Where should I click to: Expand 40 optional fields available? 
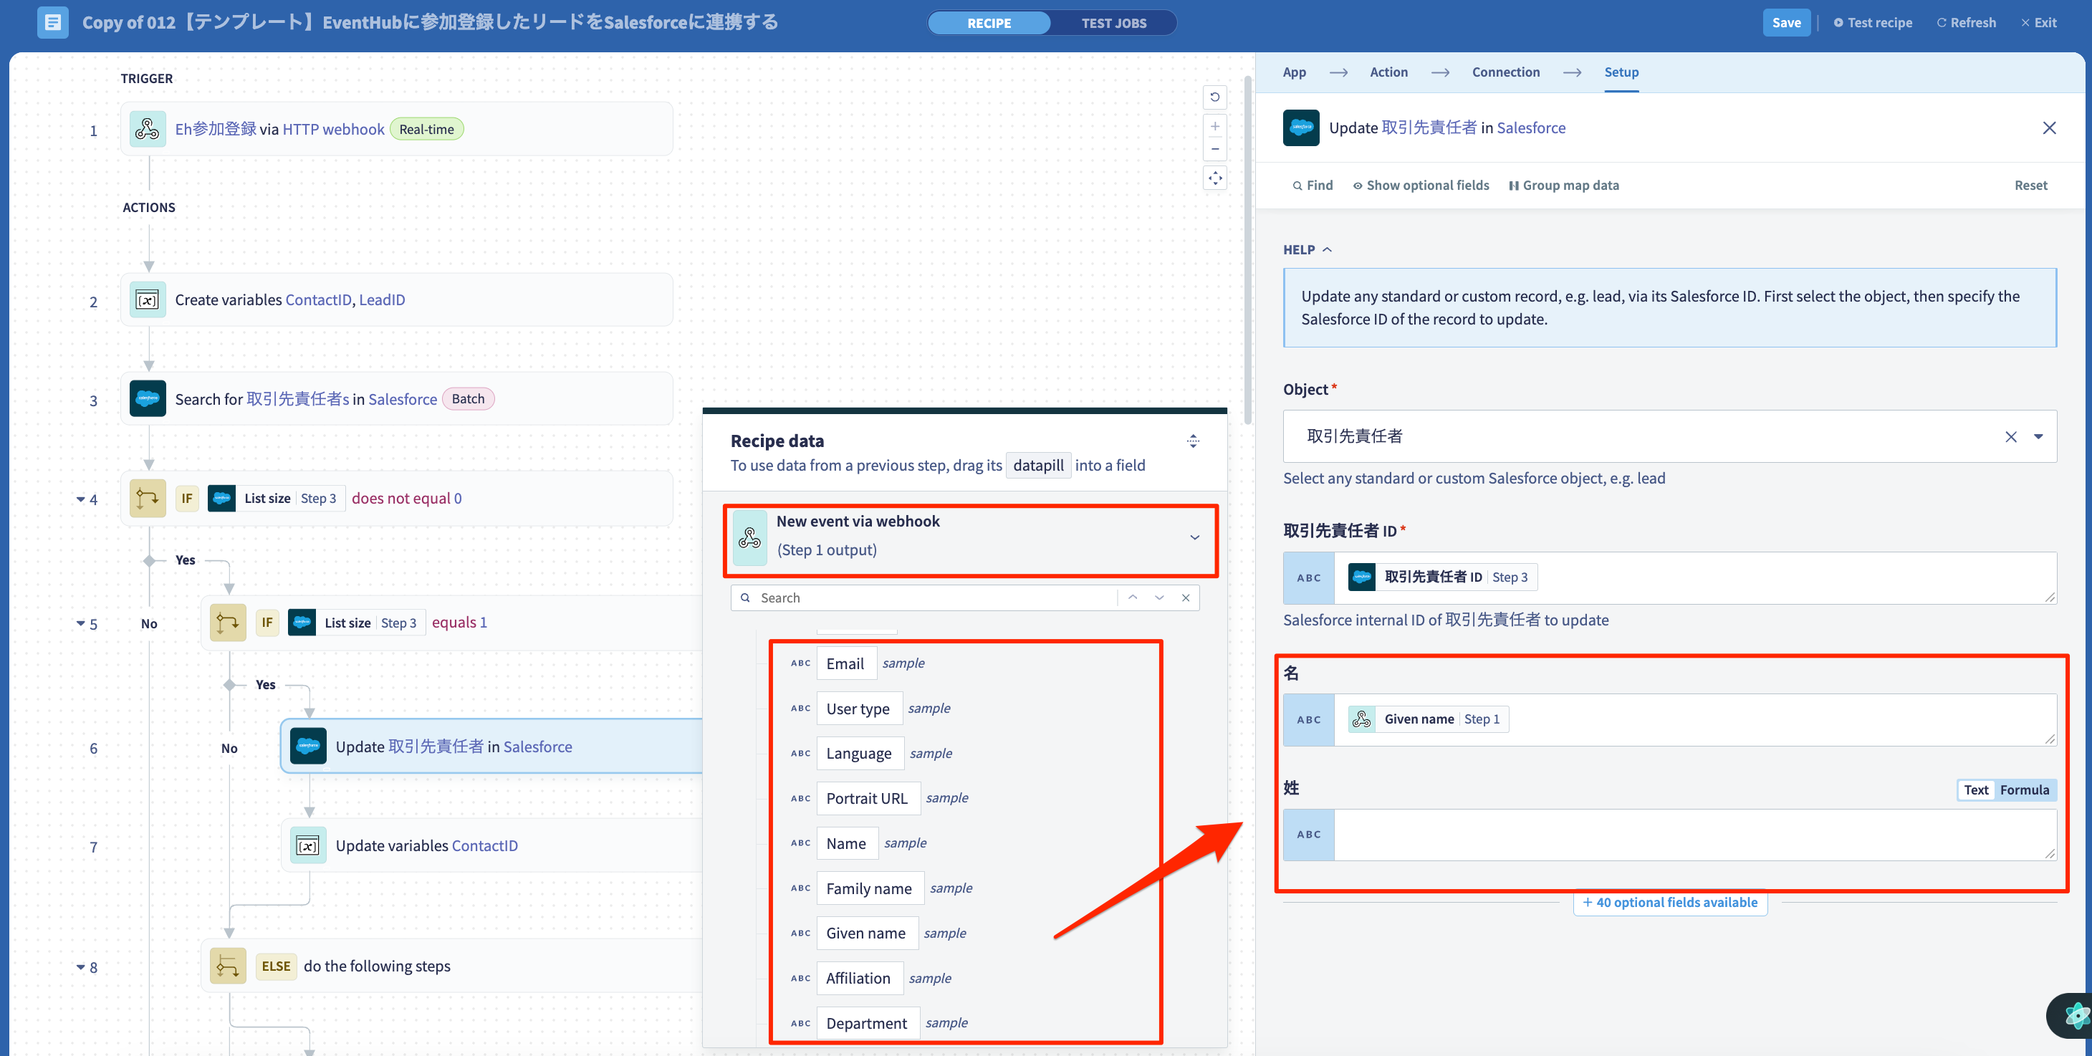[x=1670, y=902]
